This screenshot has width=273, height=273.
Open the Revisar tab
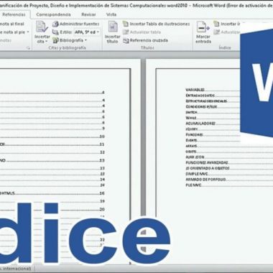coord(88,14)
